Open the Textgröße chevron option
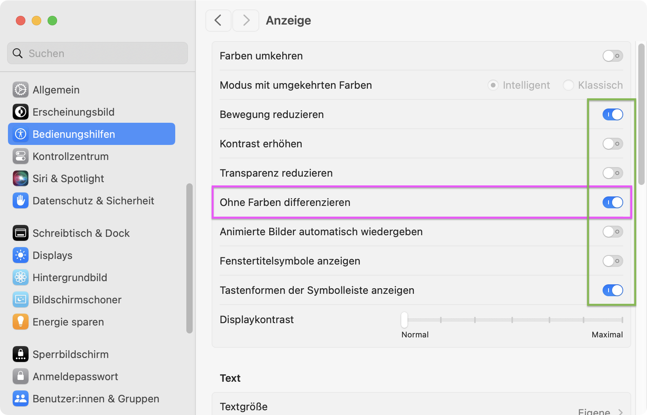The image size is (647, 415). coord(620,412)
